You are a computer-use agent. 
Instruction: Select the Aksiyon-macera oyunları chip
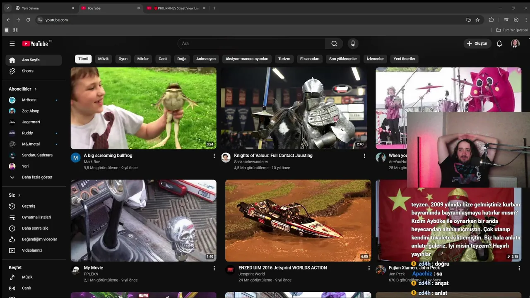point(247,59)
